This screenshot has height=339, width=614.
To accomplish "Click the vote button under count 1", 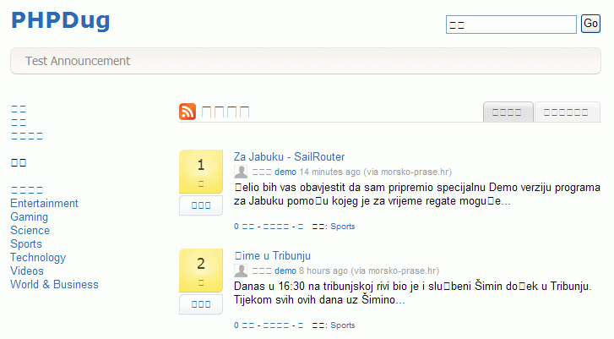I will pos(201,205).
